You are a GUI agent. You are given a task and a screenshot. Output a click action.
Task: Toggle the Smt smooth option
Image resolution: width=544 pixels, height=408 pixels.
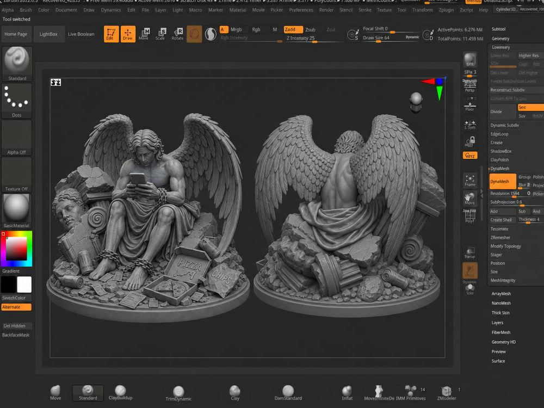pyautogui.click(x=530, y=107)
